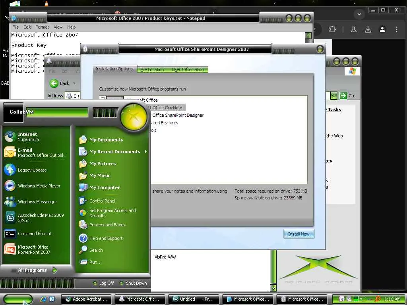The height and width of the screenshot is (305, 407).
Task: Click Notepad scrollbar up arrow
Action: tap(308, 35)
